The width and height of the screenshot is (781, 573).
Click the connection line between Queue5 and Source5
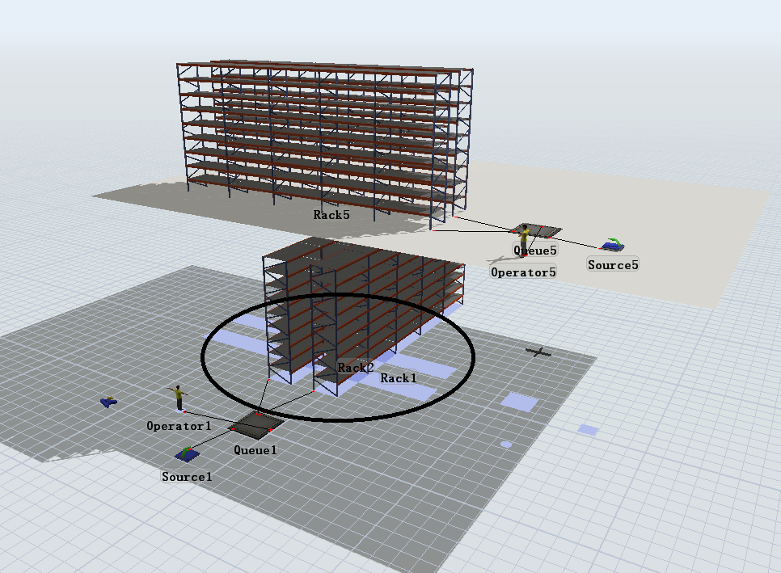click(576, 240)
